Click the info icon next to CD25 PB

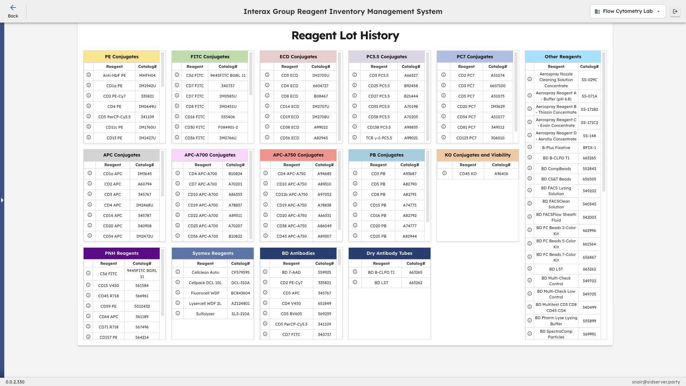(355, 236)
